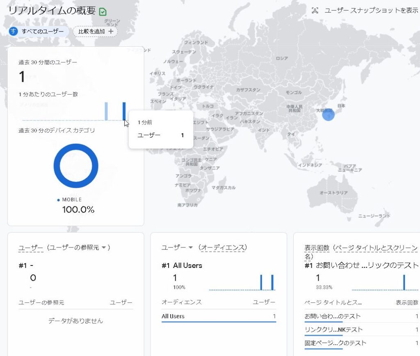The width and height of the screenshot is (420, 356).
Task: Click the MOBILE legend blue dot
Action: click(59, 200)
